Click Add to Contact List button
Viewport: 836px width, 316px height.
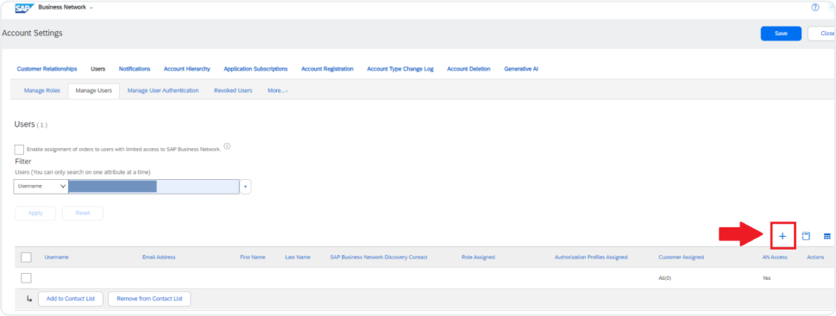(71, 299)
